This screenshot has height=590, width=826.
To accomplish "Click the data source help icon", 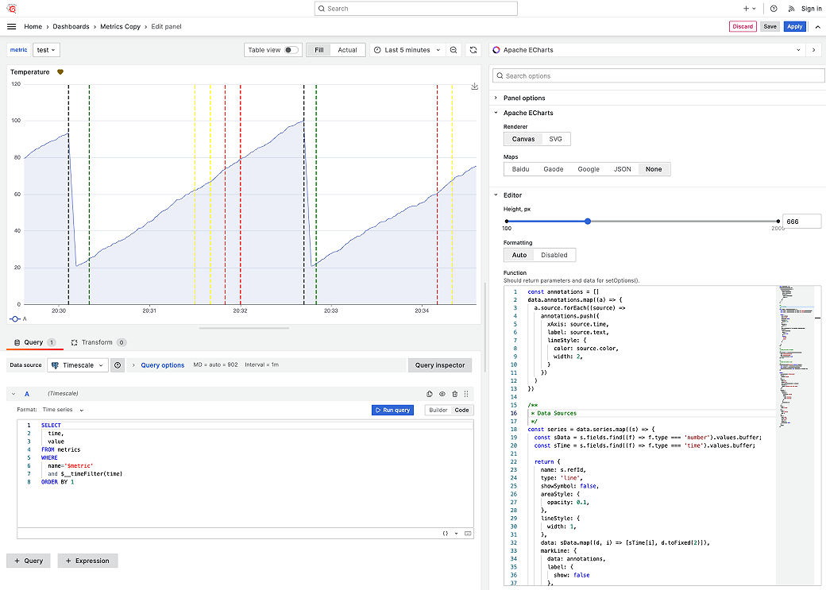I will coord(118,365).
